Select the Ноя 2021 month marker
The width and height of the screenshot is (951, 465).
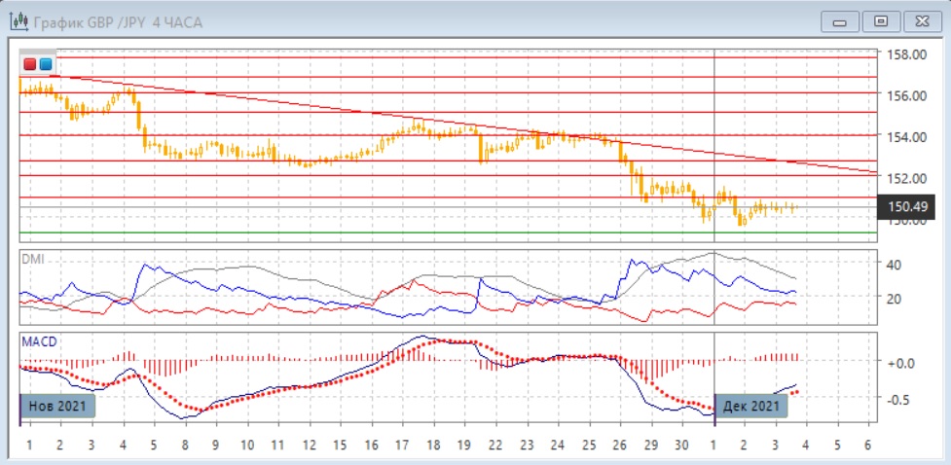(x=57, y=406)
